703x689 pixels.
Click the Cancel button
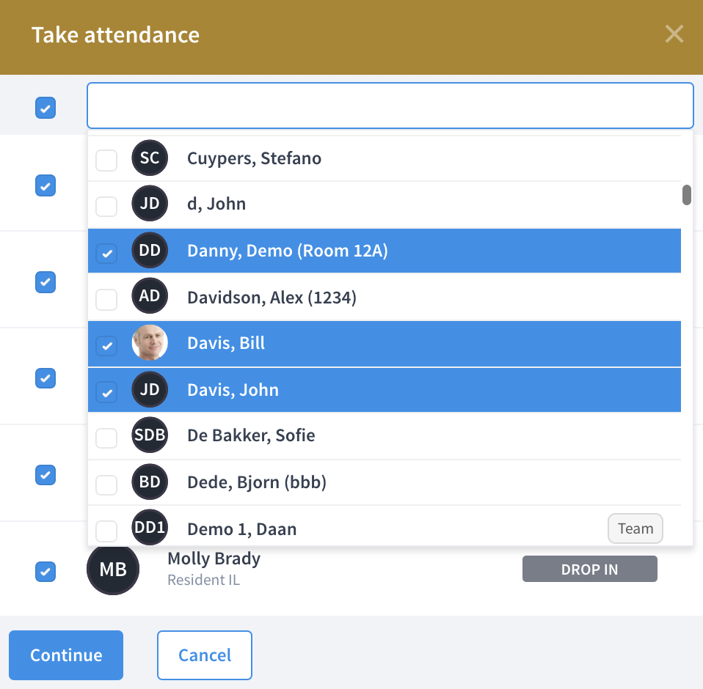[x=205, y=655]
